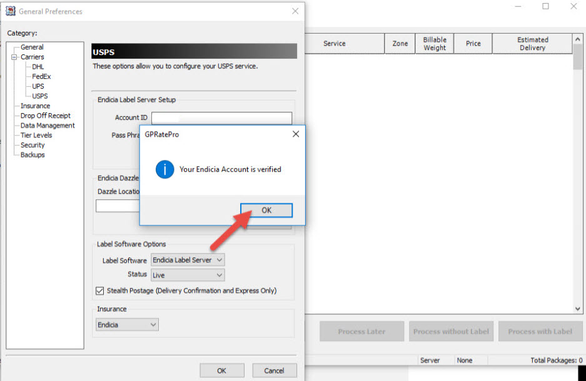Screen dimensions: 586x381
Task: Select the Tier Levels category
Action: pos(36,135)
